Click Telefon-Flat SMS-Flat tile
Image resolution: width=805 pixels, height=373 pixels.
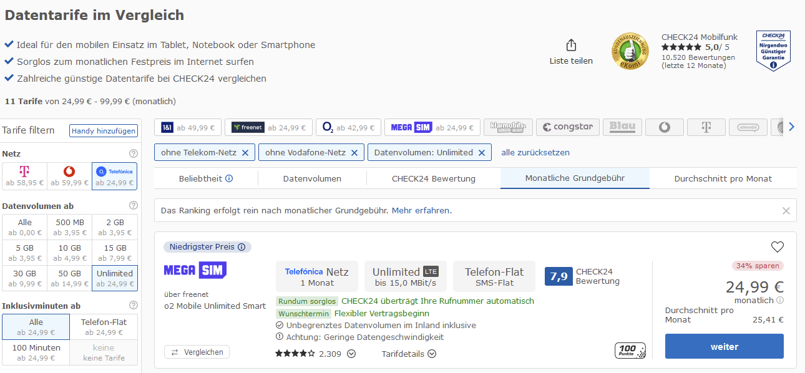pos(494,276)
